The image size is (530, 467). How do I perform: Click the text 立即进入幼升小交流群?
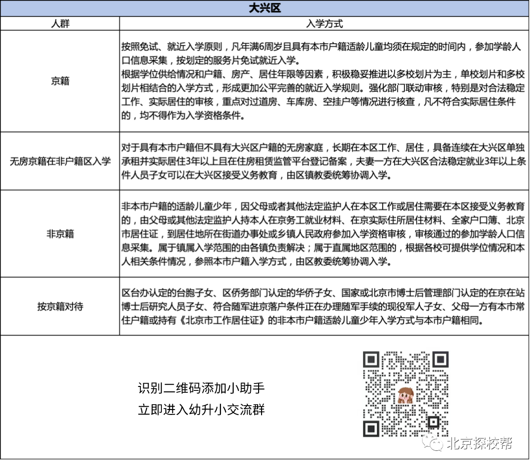[x=201, y=410]
